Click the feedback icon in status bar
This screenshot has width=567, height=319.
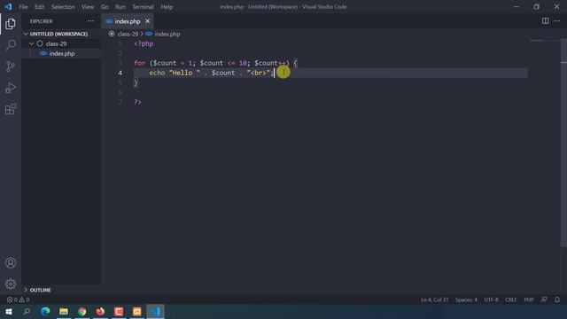tap(544, 300)
